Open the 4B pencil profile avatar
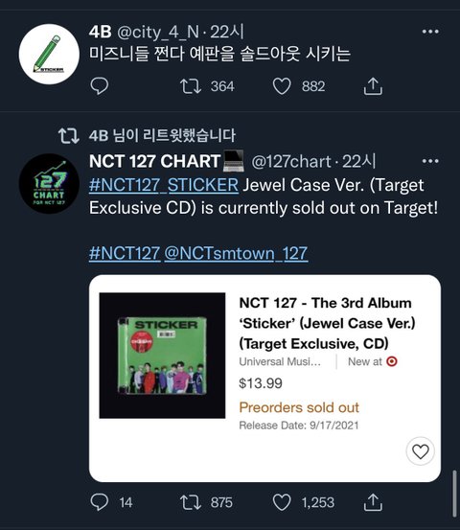The height and width of the screenshot is (530, 460). point(49,54)
